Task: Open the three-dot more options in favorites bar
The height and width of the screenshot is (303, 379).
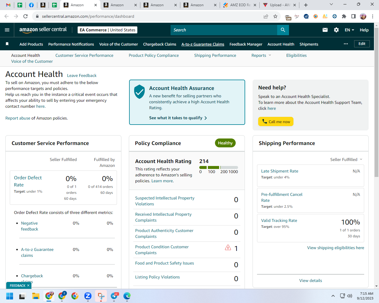Action: pyautogui.click(x=346, y=44)
